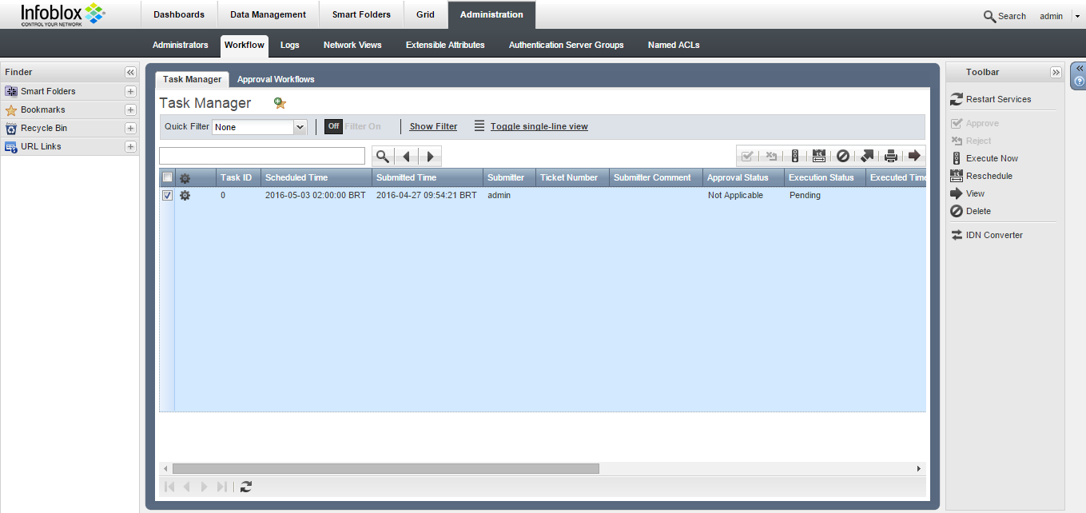The width and height of the screenshot is (1086, 513).
Task: Bookmark this page with the star icon
Action: click(x=280, y=103)
